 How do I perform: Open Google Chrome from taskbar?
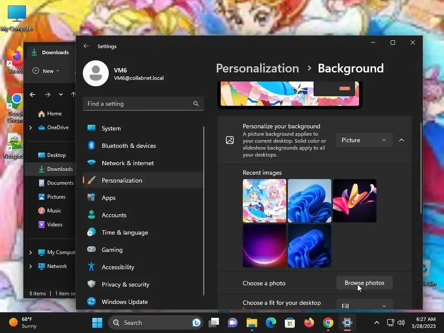328,323
